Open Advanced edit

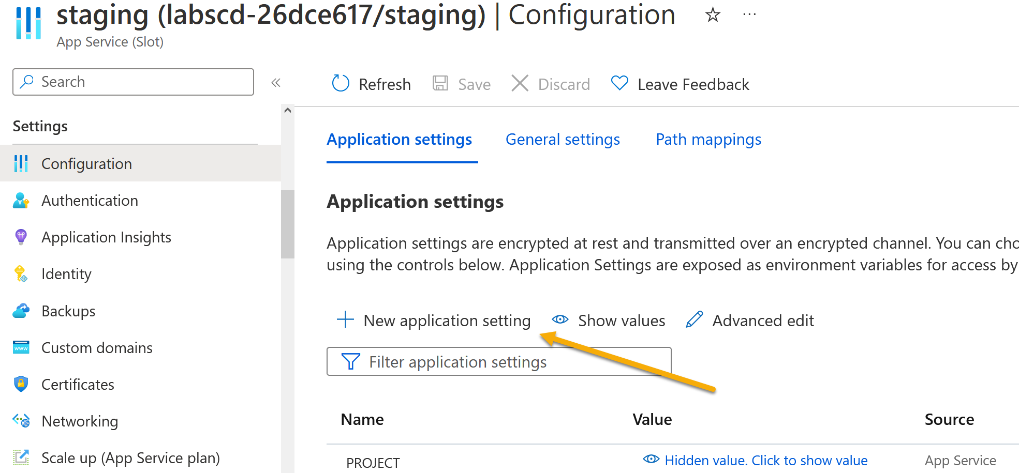click(x=763, y=321)
